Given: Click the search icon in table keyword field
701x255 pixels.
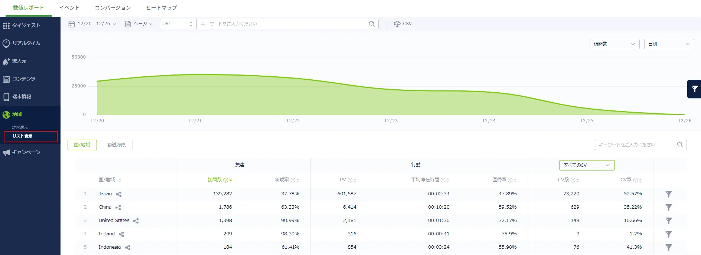Looking at the screenshot, I should pyautogui.click(x=680, y=145).
